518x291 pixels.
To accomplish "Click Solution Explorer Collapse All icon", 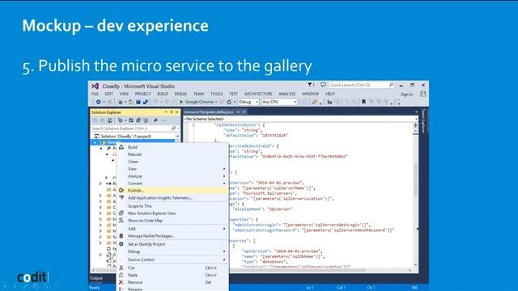I will tap(138, 120).
